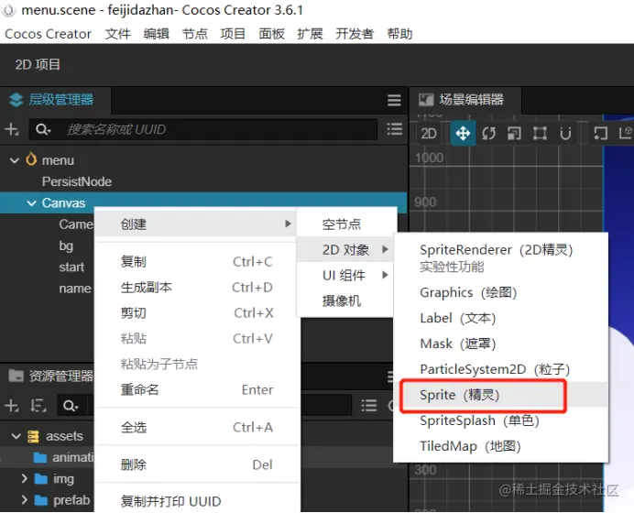Open the 面板 menu
The height and width of the screenshot is (513, 634).
tap(271, 34)
